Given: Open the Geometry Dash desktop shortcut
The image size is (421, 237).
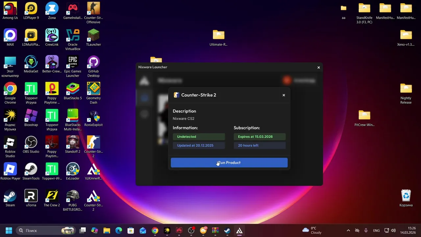Looking at the screenshot, I should pyautogui.click(x=93, y=93).
